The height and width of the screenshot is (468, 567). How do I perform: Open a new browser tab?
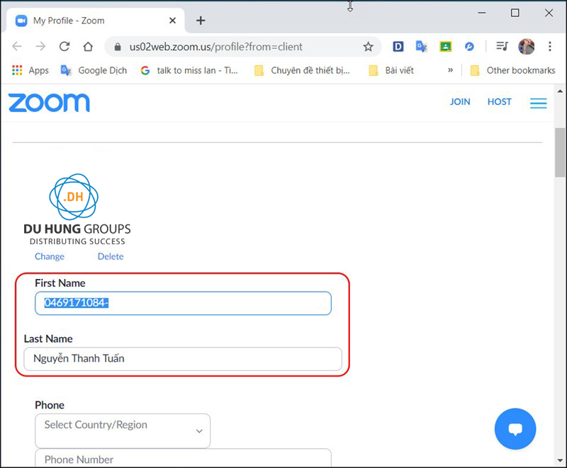click(201, 21)
